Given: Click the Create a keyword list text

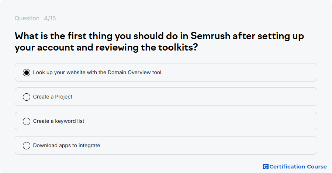Looking at the screenshot, I should coord(58,121).
